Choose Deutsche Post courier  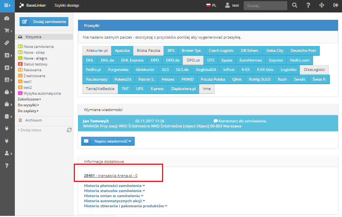point(303,51)
